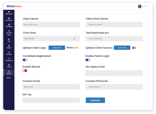Open Academics in the sidebar
This screenshot has height=114, width=156.
9,19
